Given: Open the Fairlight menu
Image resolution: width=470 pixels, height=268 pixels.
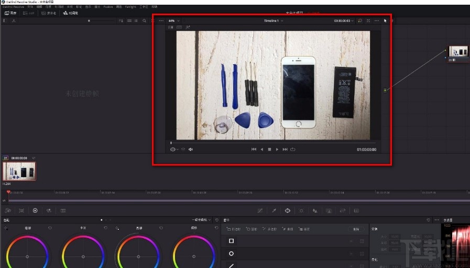Looking at the screenshot, I should (129, 7).
